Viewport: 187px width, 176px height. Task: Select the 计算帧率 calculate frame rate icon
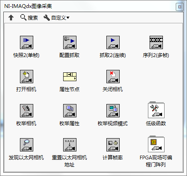click(x=113, y=145)
